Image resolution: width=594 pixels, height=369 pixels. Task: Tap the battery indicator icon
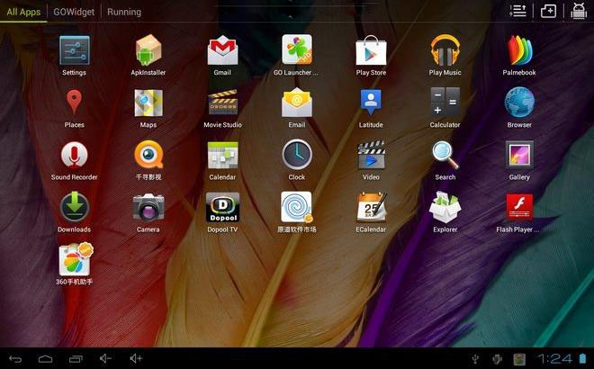coord(582,358)
